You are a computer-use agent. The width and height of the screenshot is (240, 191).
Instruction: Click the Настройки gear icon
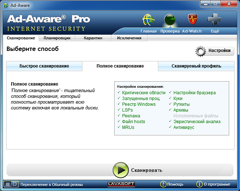(x=201, y=51)
